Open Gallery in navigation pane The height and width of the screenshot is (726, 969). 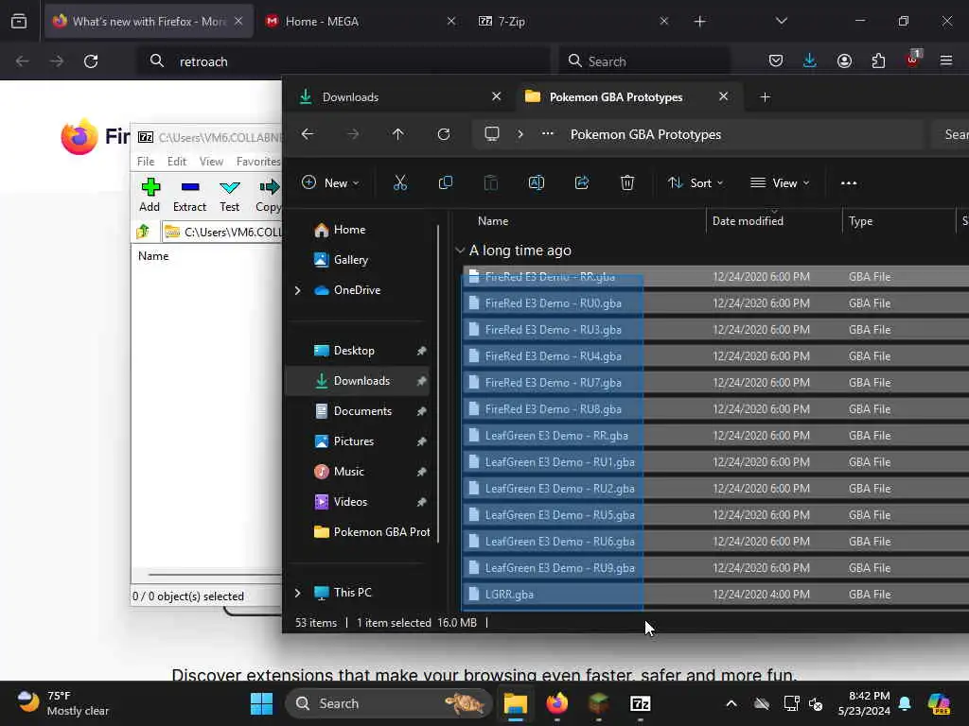tap(357, 260)
